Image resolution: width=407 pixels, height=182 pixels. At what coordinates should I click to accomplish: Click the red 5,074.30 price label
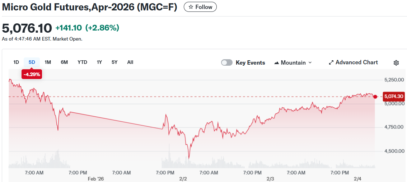tap(394, 96)
